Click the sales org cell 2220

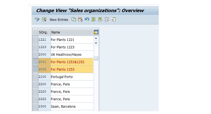(x=45, y=91)
